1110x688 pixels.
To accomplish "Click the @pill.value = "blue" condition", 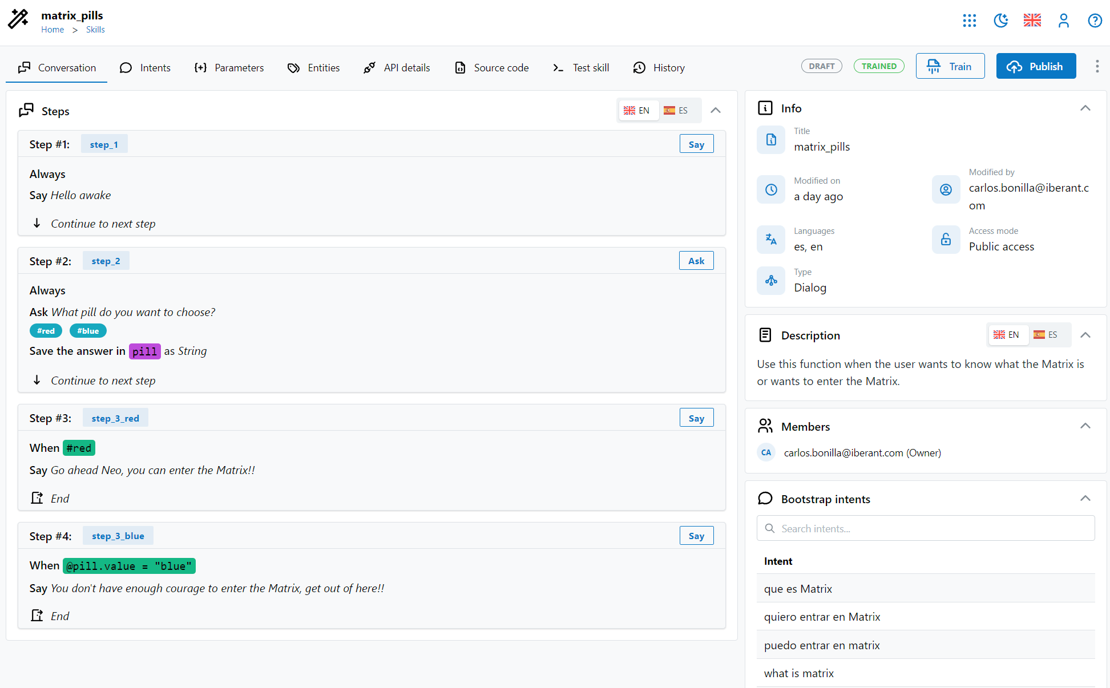I will (x=129, y=566).
